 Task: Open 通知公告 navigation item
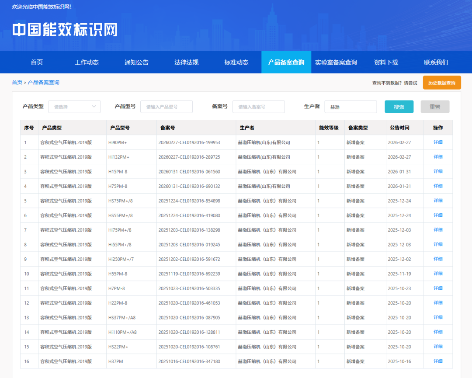(x=137, y=62)
